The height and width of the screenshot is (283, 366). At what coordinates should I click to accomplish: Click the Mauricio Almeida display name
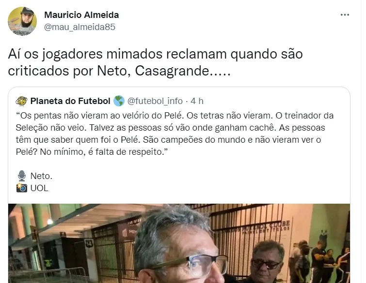click(81, 15)
